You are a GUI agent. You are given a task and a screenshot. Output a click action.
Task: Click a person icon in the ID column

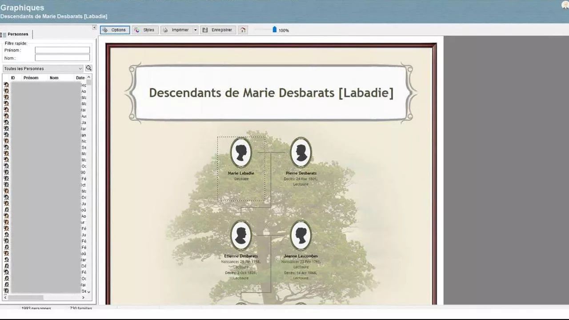6,84
